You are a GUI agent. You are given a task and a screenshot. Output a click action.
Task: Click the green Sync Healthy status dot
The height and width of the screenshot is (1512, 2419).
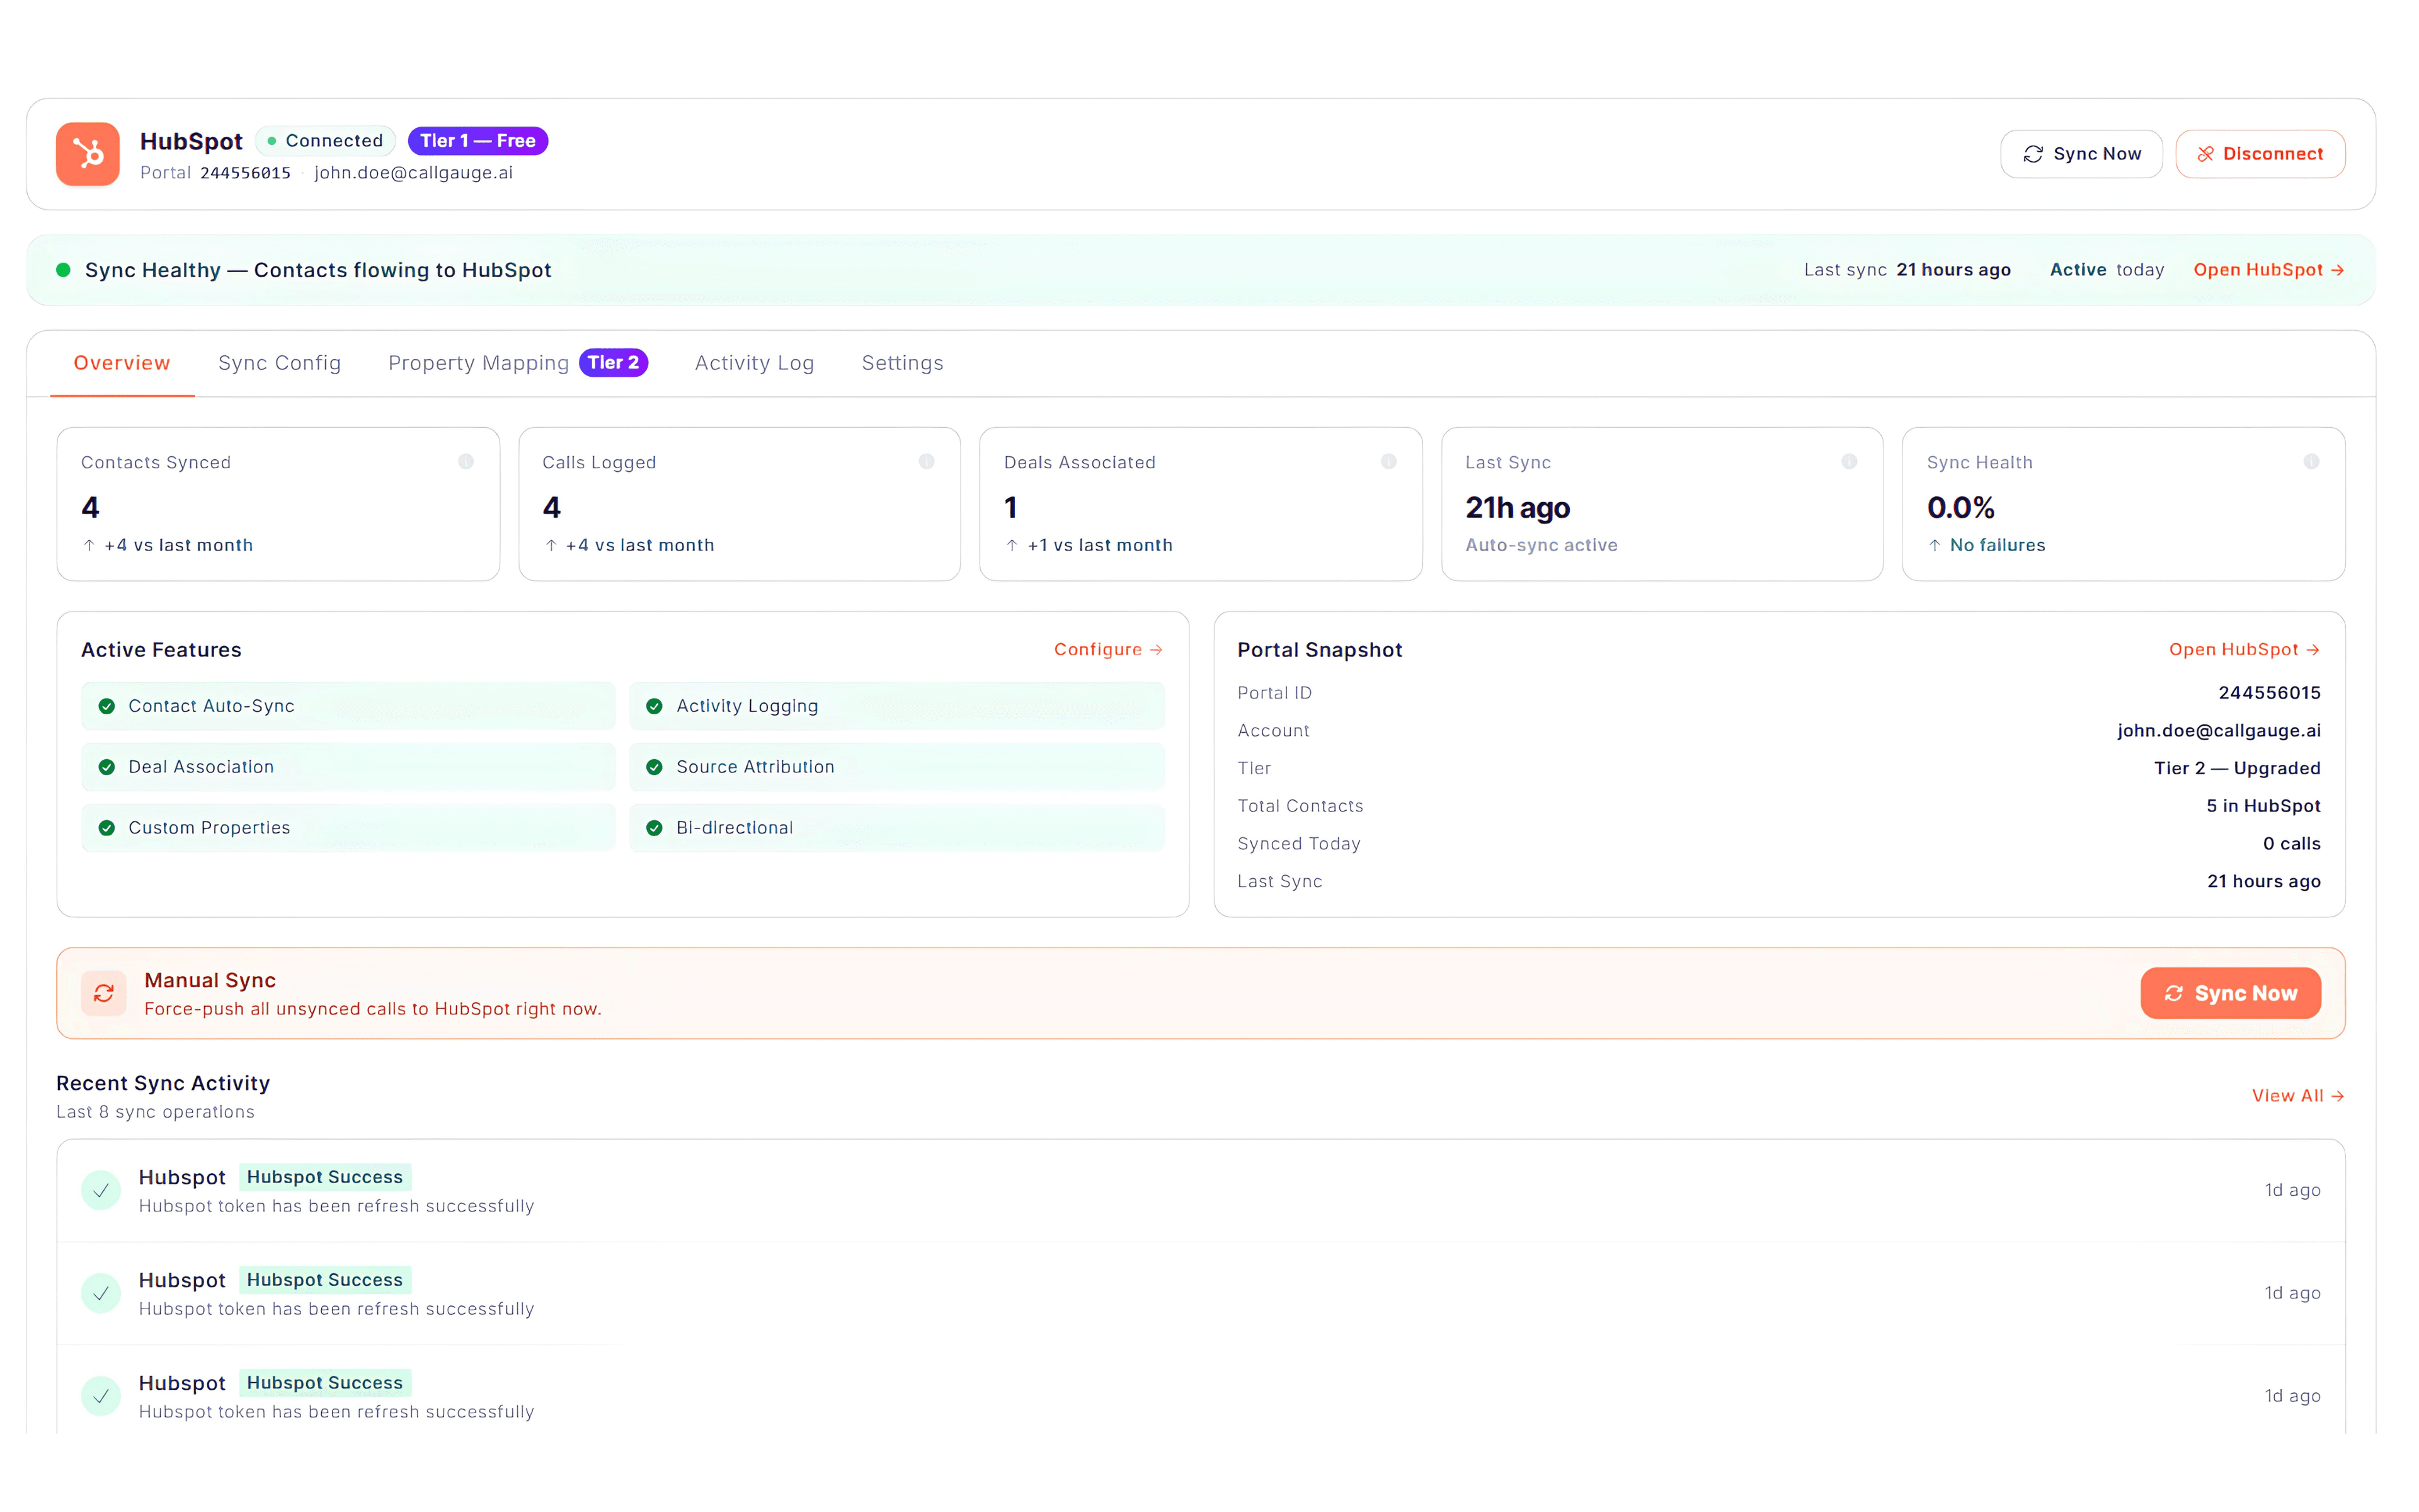[63, 270]
